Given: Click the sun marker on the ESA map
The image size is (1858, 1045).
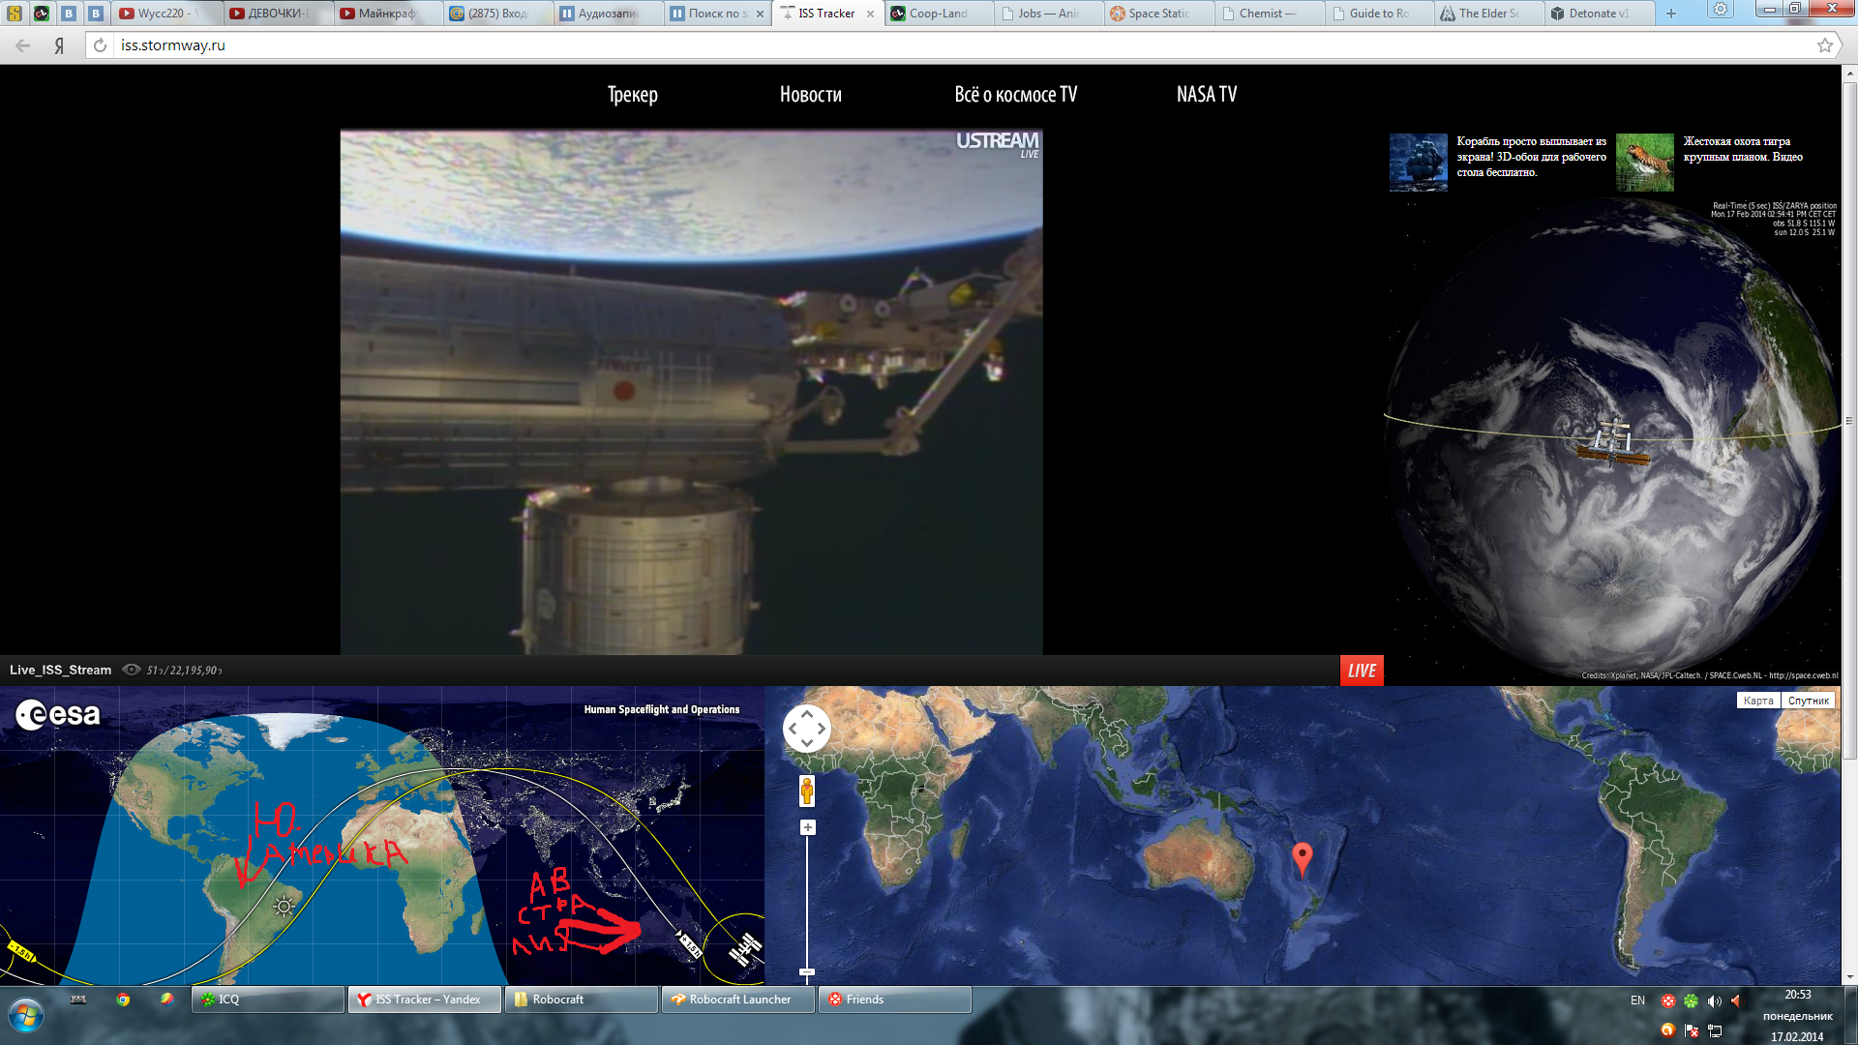Looking at the screenshot, I should click(x=284, y=907).
